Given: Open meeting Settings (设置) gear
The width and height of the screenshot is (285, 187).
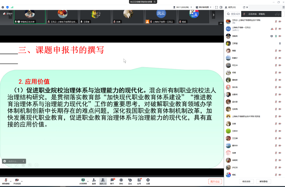Looking at the screenshot, I should 148,180.
